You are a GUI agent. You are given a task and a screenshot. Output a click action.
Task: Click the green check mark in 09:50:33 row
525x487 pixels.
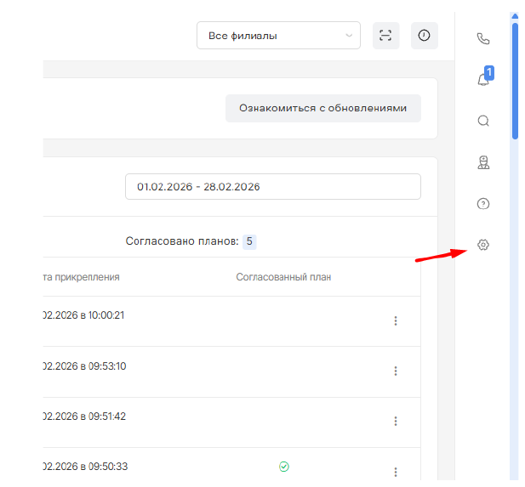click(284, 467)
